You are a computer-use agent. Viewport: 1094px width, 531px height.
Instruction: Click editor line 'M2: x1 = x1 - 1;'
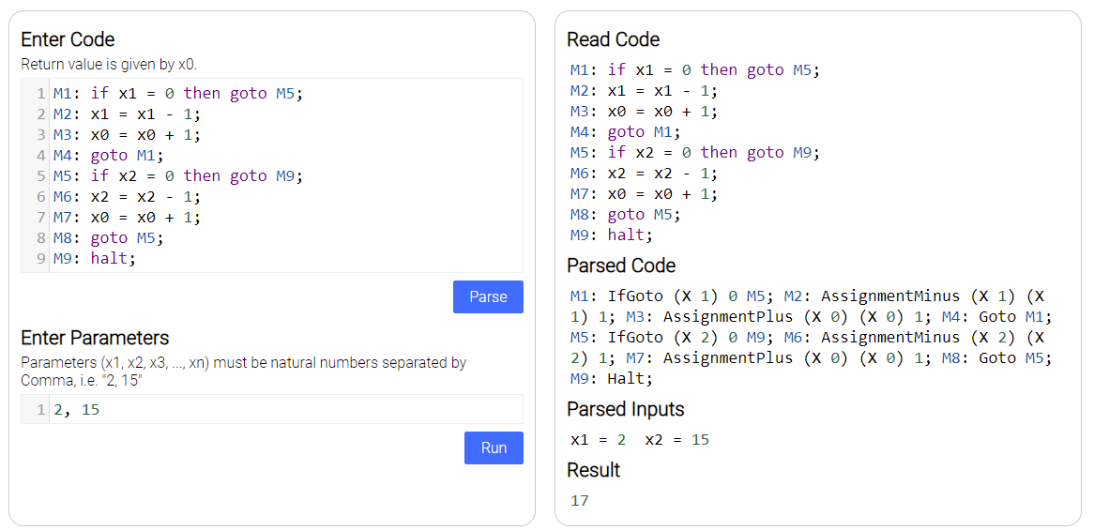(127, 114)
